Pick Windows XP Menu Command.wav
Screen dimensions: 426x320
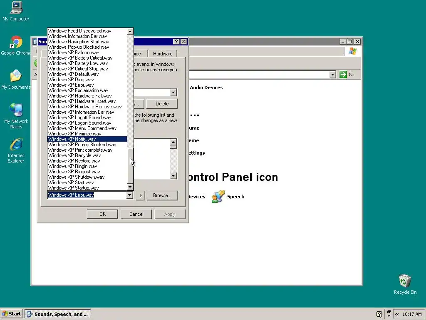87,128
